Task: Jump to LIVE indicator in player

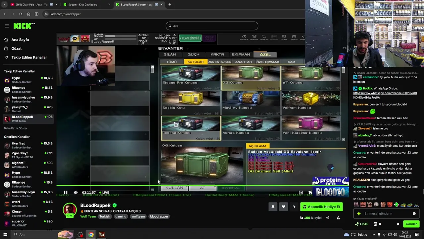Action: click(104, 193)
